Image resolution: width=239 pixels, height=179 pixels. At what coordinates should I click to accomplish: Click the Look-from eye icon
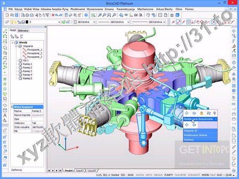pos(126,15)
